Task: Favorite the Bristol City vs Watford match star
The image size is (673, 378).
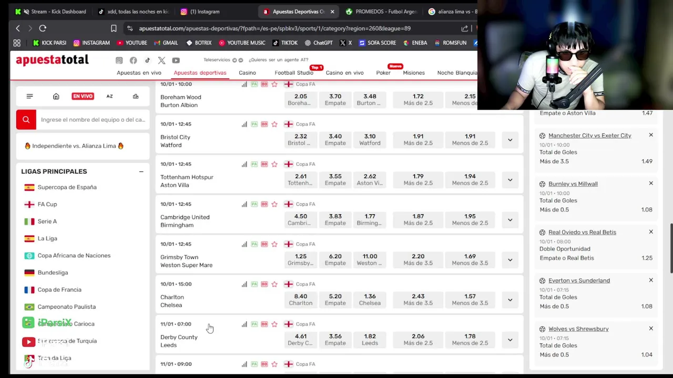Action: [x=274, y=124]
